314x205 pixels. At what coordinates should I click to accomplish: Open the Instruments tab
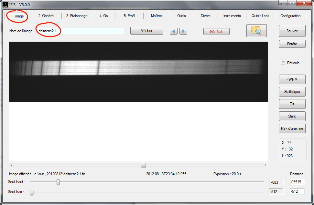click(232, 16)
